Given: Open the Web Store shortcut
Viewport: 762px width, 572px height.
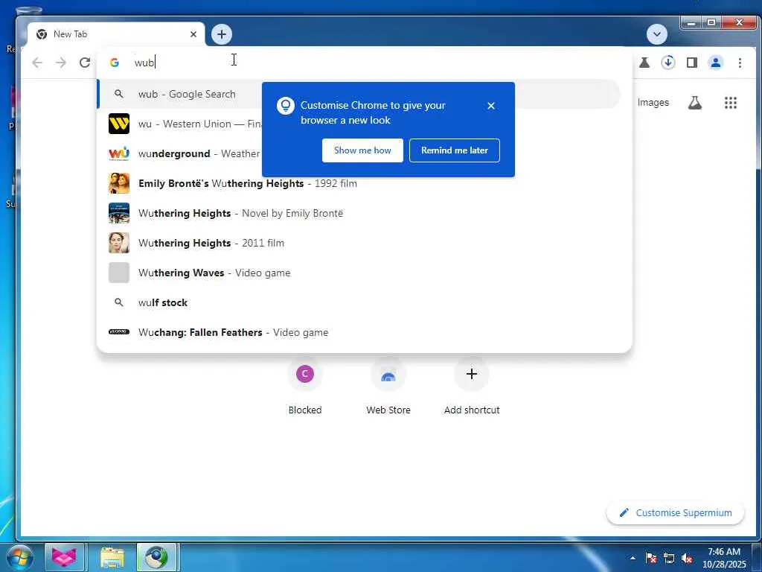Looking at the screenshot, I should point(388,387).
